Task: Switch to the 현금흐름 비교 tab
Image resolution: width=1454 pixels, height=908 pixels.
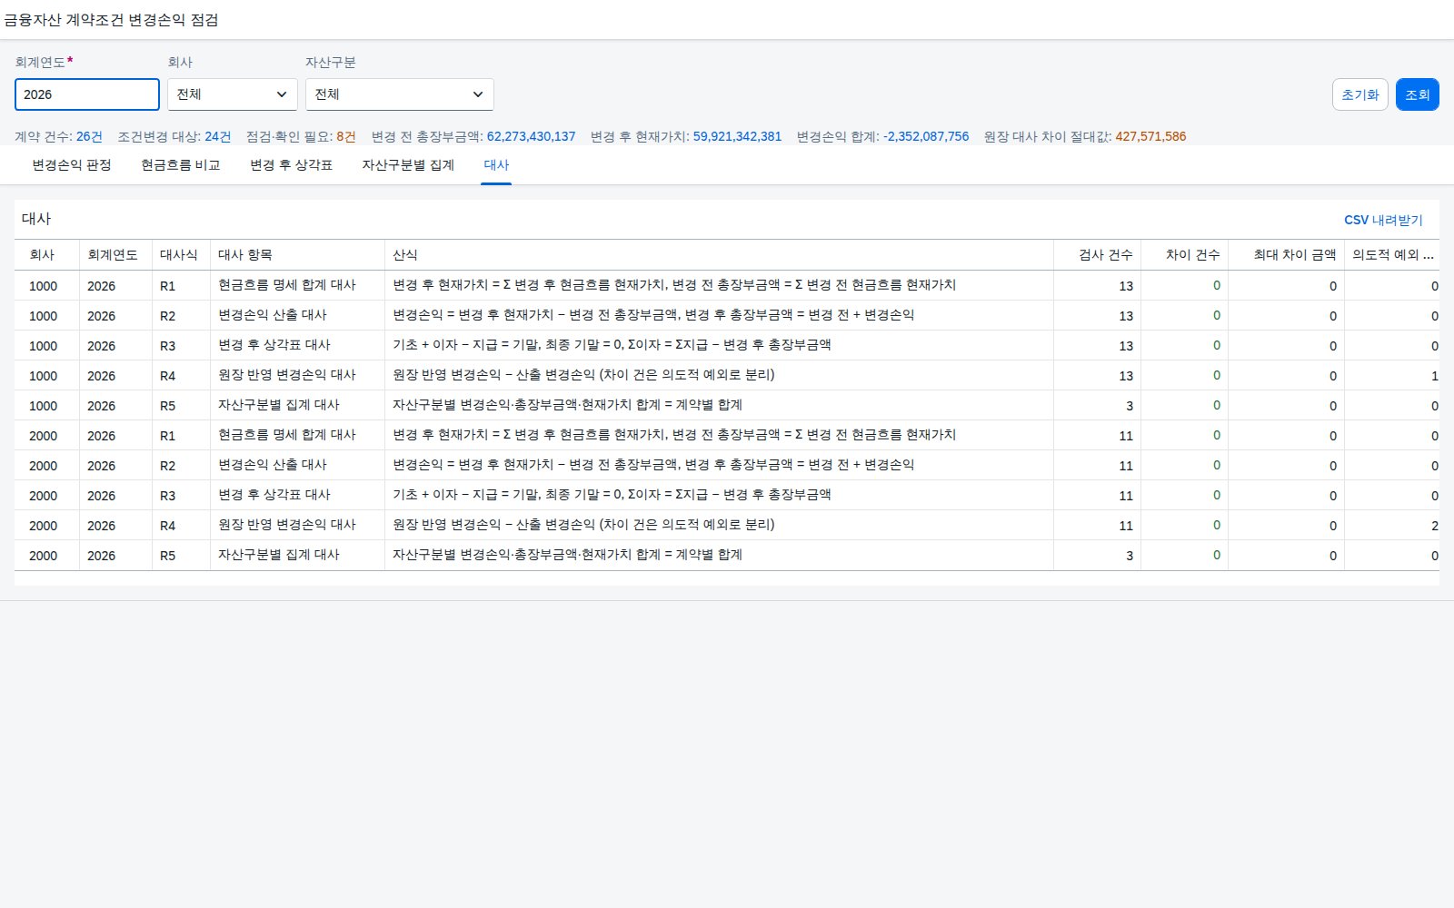Action: point(181,165)
